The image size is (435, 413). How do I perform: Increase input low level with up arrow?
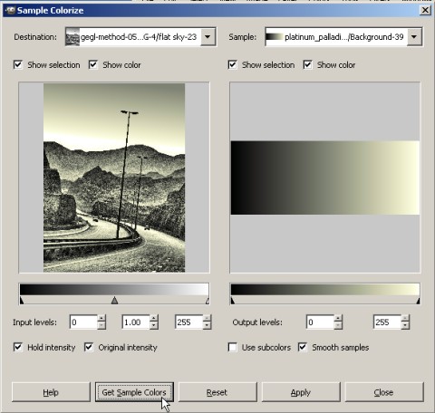pos(101,319)
